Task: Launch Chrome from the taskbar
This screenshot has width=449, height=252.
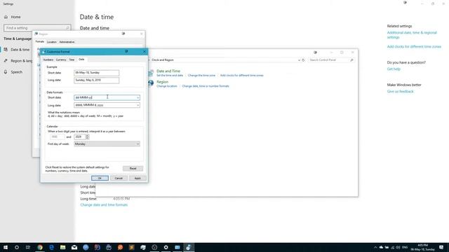Action: tap(40, 247)
